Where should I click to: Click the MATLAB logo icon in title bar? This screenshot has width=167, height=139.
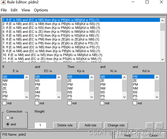[x=3, y=2]
